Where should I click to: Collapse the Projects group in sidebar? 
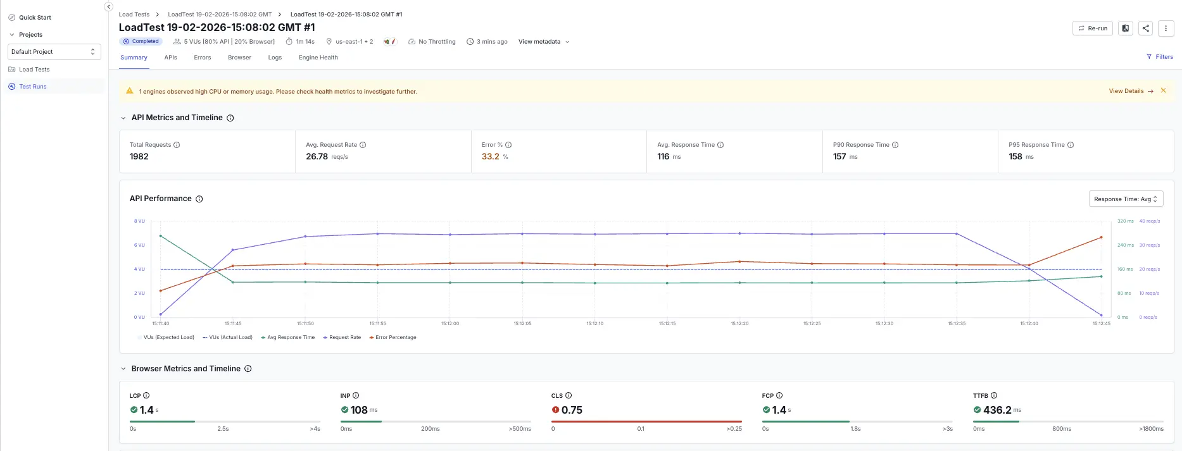[x=11, y=35]
